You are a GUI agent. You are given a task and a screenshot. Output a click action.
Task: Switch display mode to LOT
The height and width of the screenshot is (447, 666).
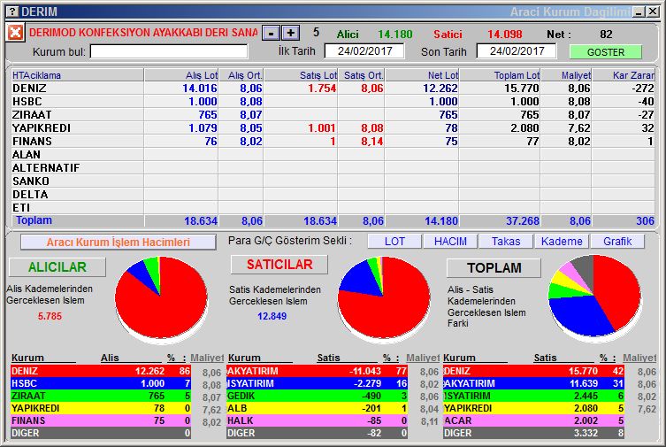tap(394, 242)
